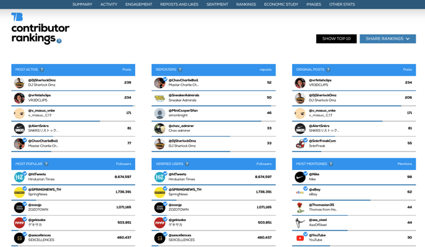
Task: Click help icon beside MOST ACTIVE
Action: [42, 70]
